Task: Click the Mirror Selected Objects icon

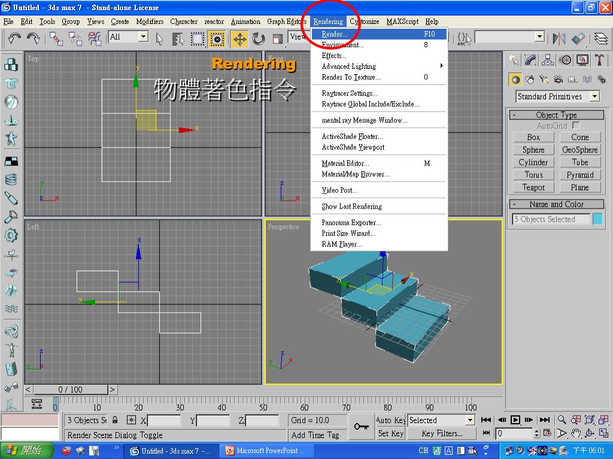Action: point(559,39)
